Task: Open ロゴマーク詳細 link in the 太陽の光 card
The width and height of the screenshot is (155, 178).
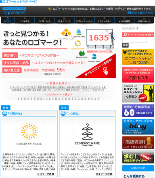Action: click(x=46, y=174)
